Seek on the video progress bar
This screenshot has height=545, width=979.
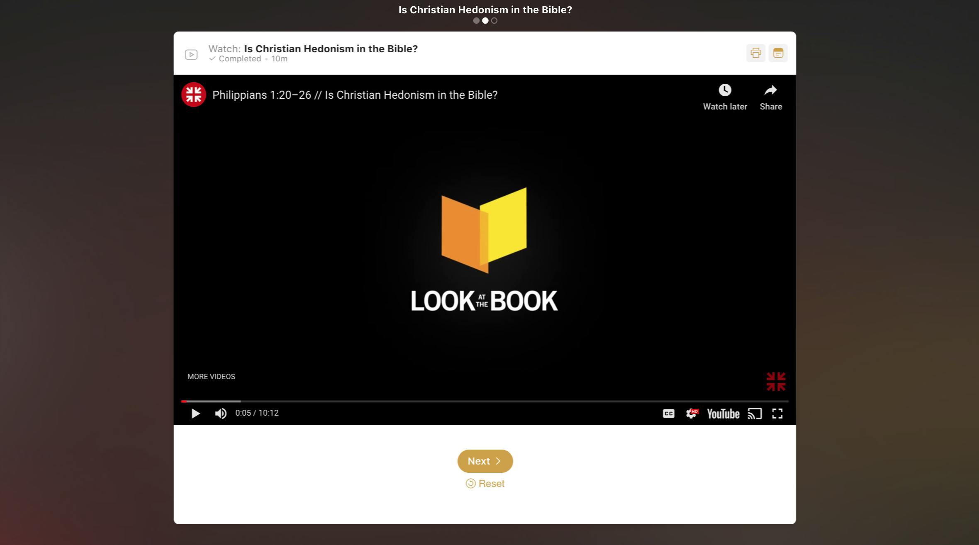(485, 401)
